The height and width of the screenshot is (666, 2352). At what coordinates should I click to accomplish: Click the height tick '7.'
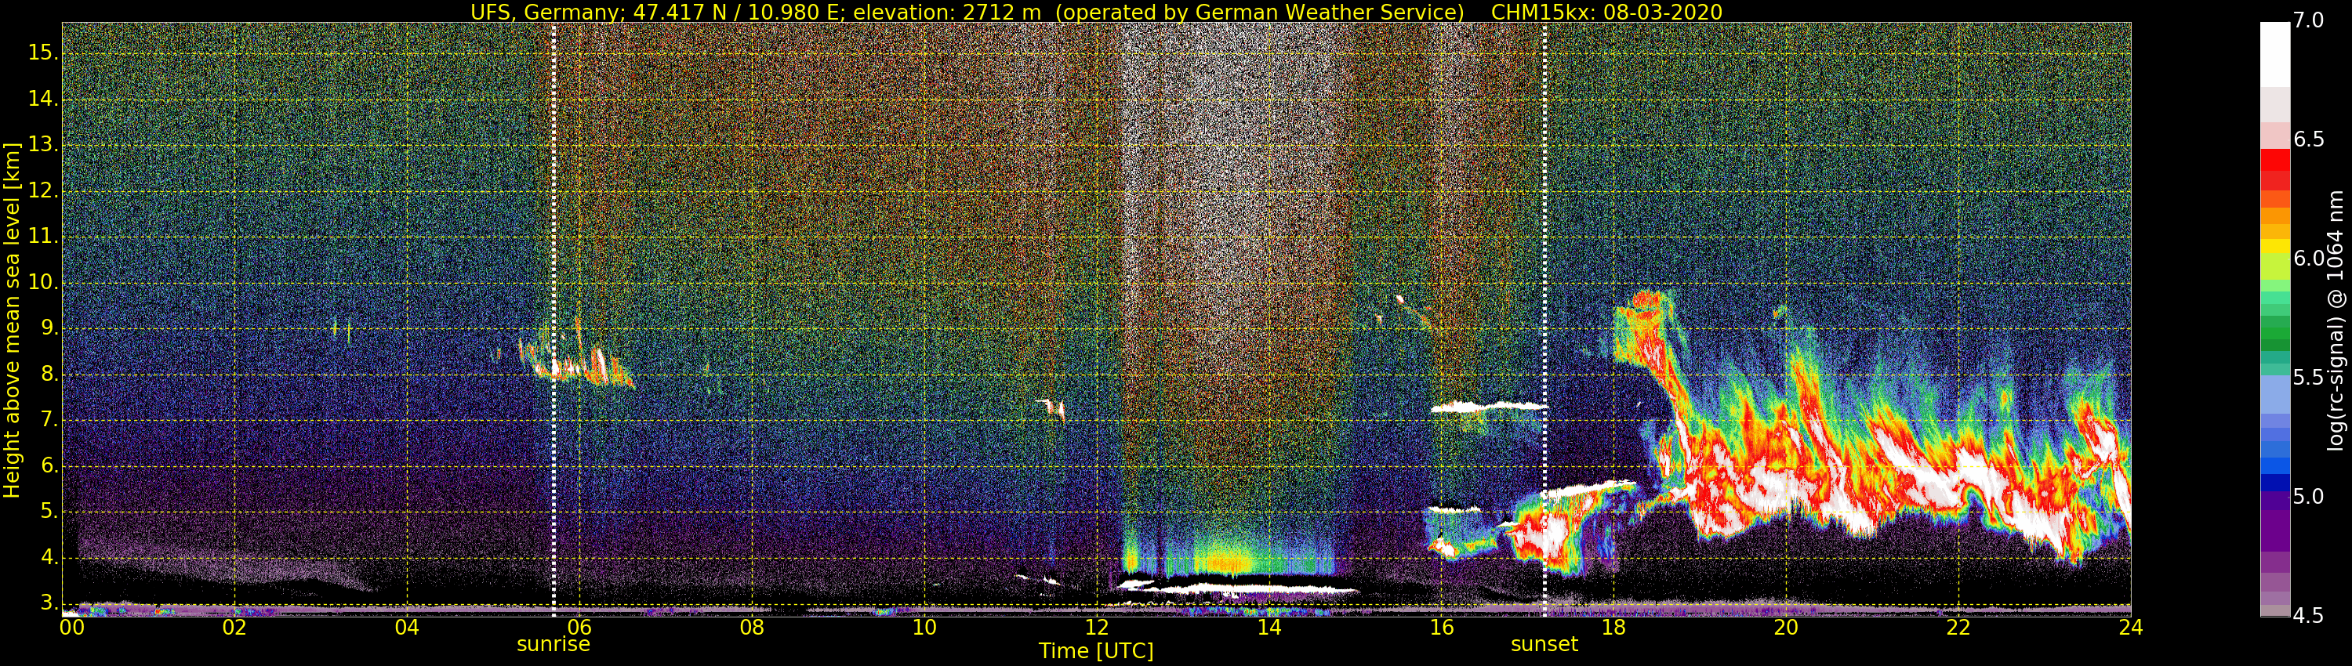pyautogui.click(x=49, y=421)
